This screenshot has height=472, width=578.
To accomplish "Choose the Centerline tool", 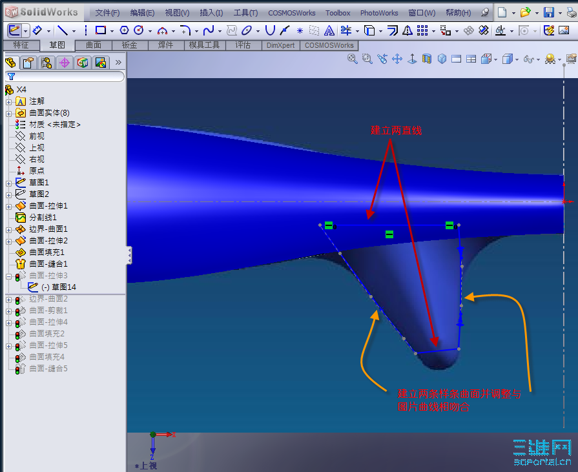I will pyautogui.click(x=86, y=30).
